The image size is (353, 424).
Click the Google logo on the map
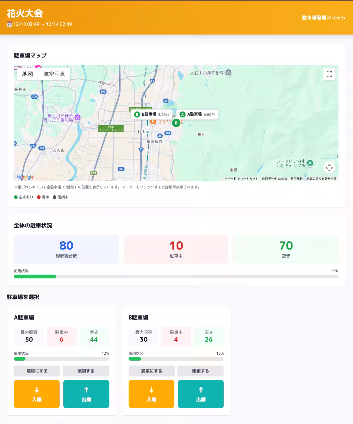pos(25,177)
